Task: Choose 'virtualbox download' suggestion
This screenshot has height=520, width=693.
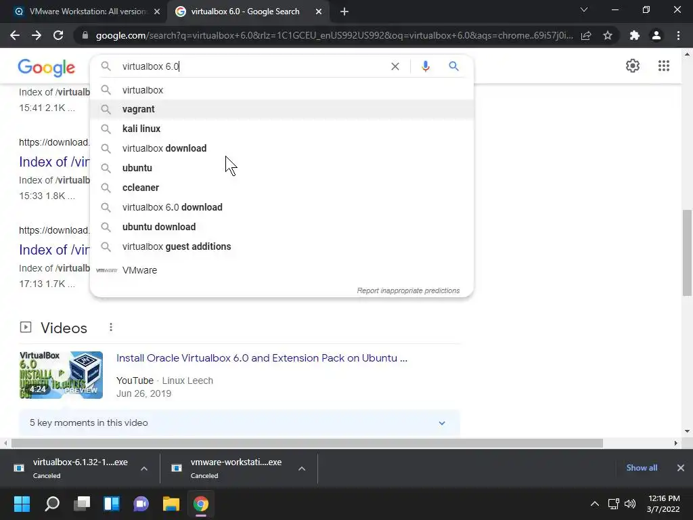Action: coord(282,148)
